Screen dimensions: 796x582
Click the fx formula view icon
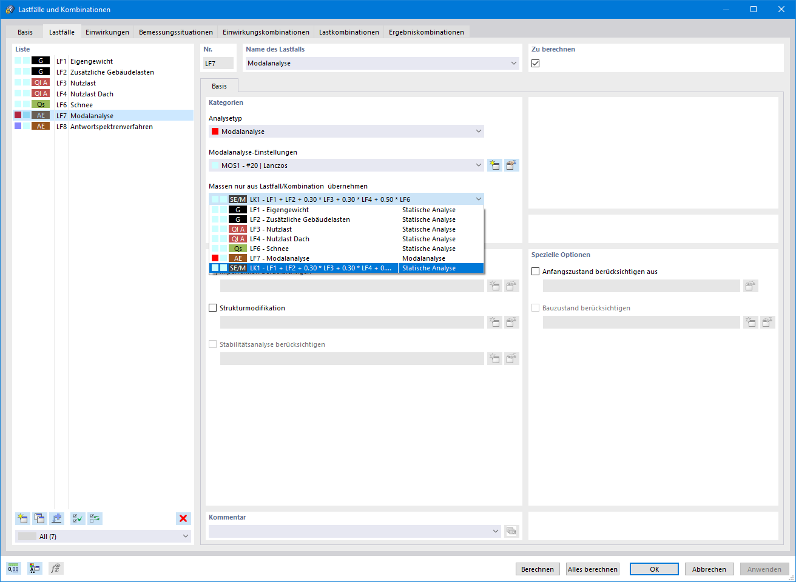point(56,568)
